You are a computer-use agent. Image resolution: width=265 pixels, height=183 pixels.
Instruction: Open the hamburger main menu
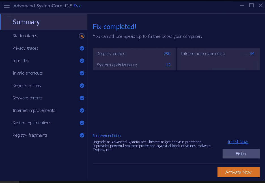pos(7,6)
